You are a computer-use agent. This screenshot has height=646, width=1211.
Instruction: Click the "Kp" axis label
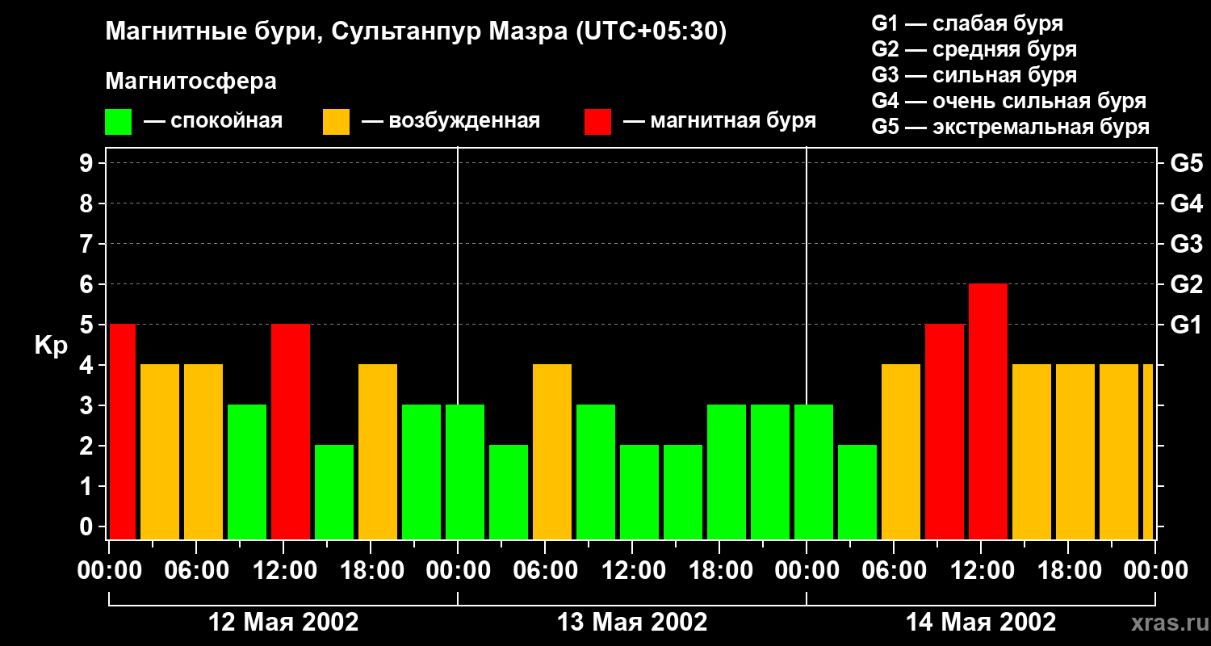coord(52,346)
